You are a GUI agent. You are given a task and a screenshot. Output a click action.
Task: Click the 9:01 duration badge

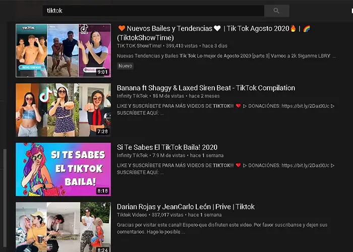point(102,72)
